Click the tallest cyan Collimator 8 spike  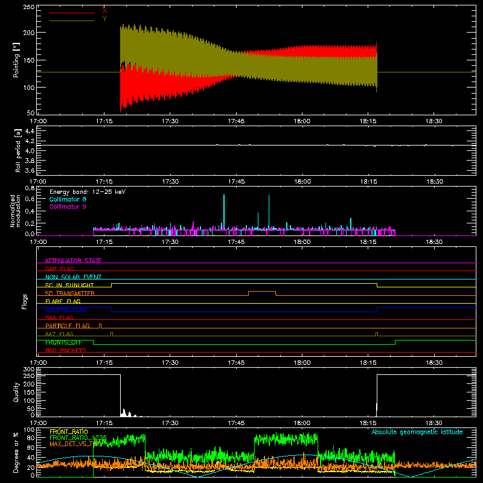(224, 213)
